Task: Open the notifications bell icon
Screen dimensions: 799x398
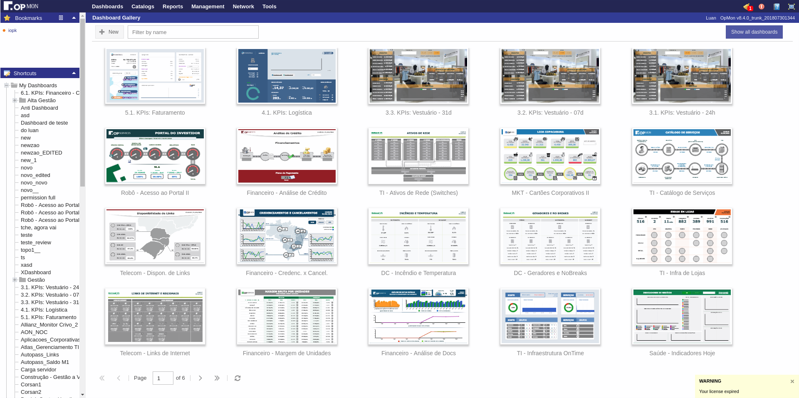Action: click(747, 7)
